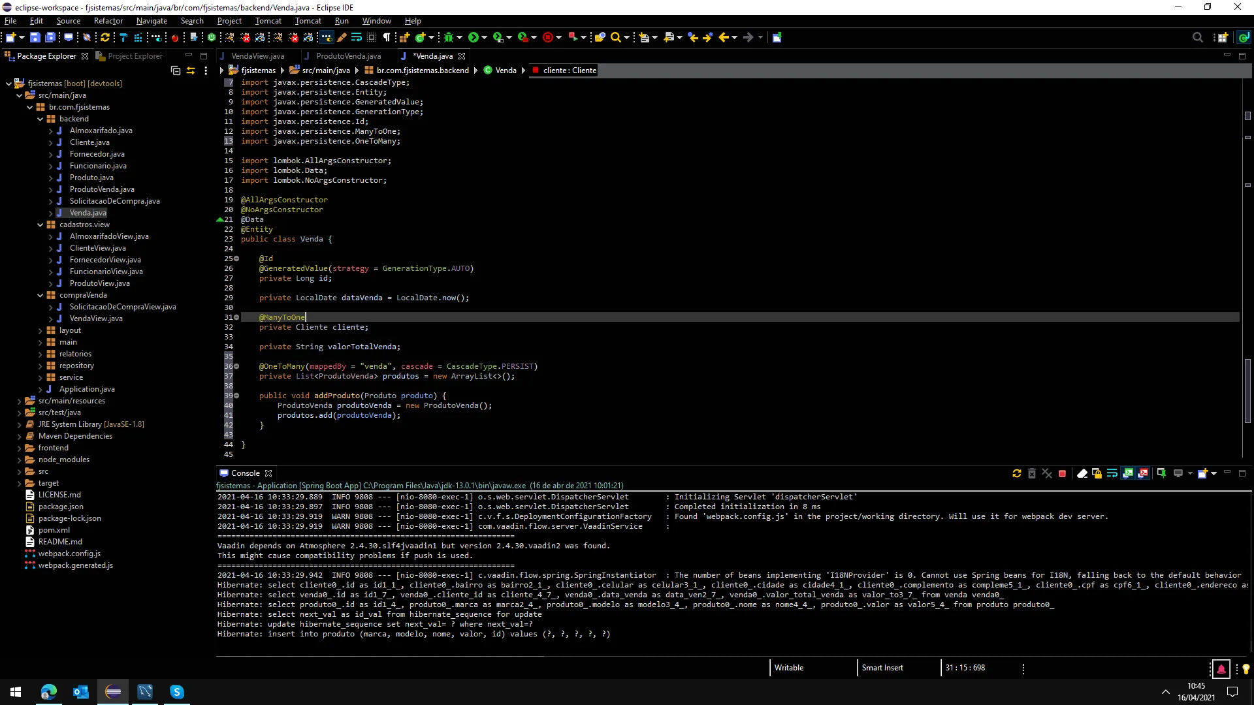Image resolution: width=1254 pixels, height=705 pixels.
Task: Click the Collapse All icon in Package Explorer
Action: click(x=175, y=70)
